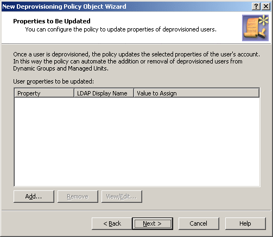Click inside the empty user properties list
Viewport: 273px width, 237px height.
pos(137,142)
